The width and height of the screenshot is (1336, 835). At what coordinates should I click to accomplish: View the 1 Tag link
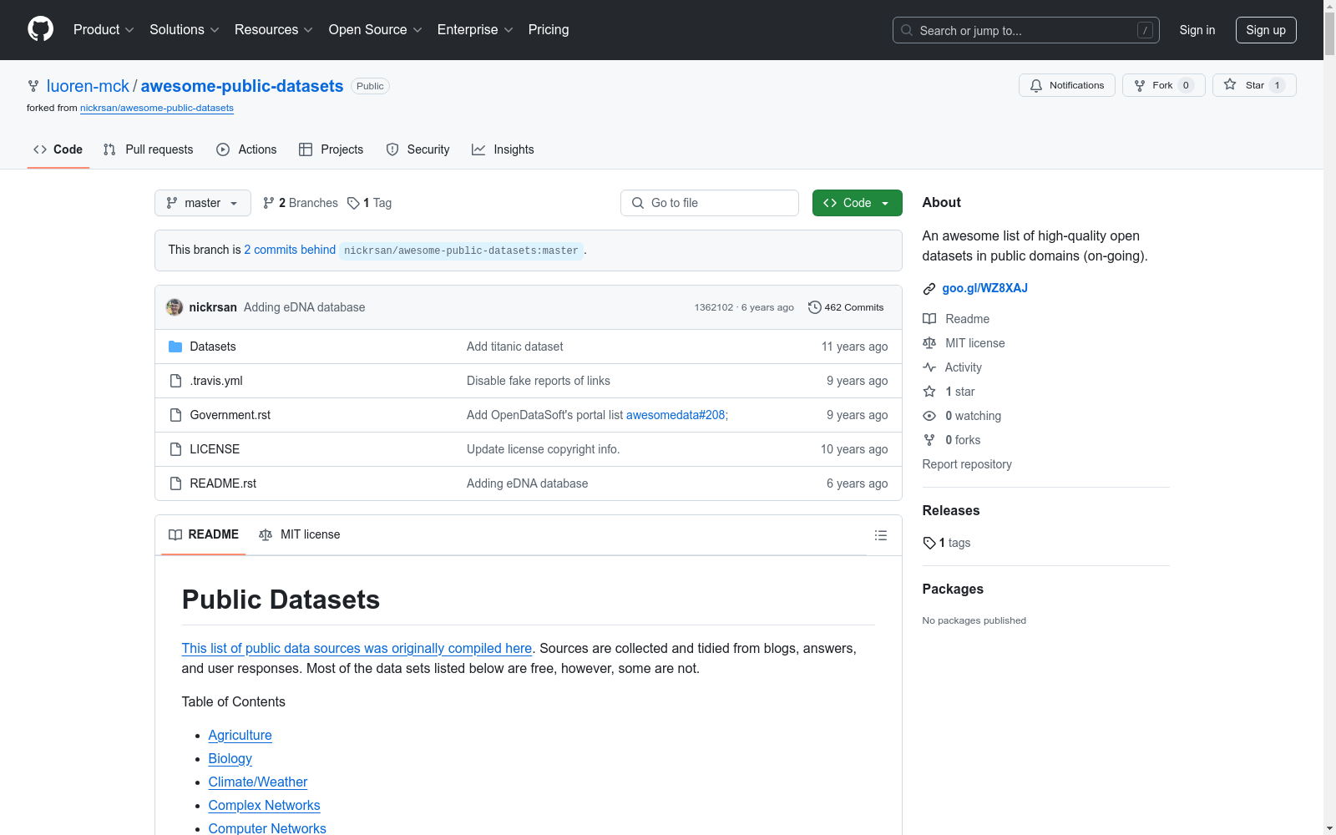point(370,203)
